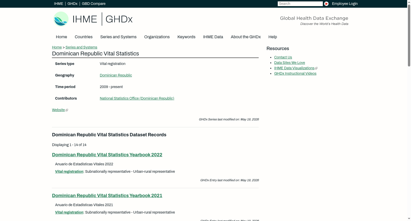The image size is (411, 221).
Task: Submit search with the red arrow button
Action: click(326, 4)
